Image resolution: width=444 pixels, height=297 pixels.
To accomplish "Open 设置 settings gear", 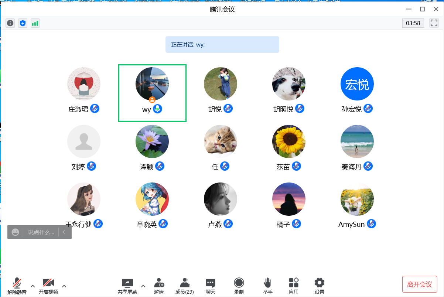I will tap(319, 286).
